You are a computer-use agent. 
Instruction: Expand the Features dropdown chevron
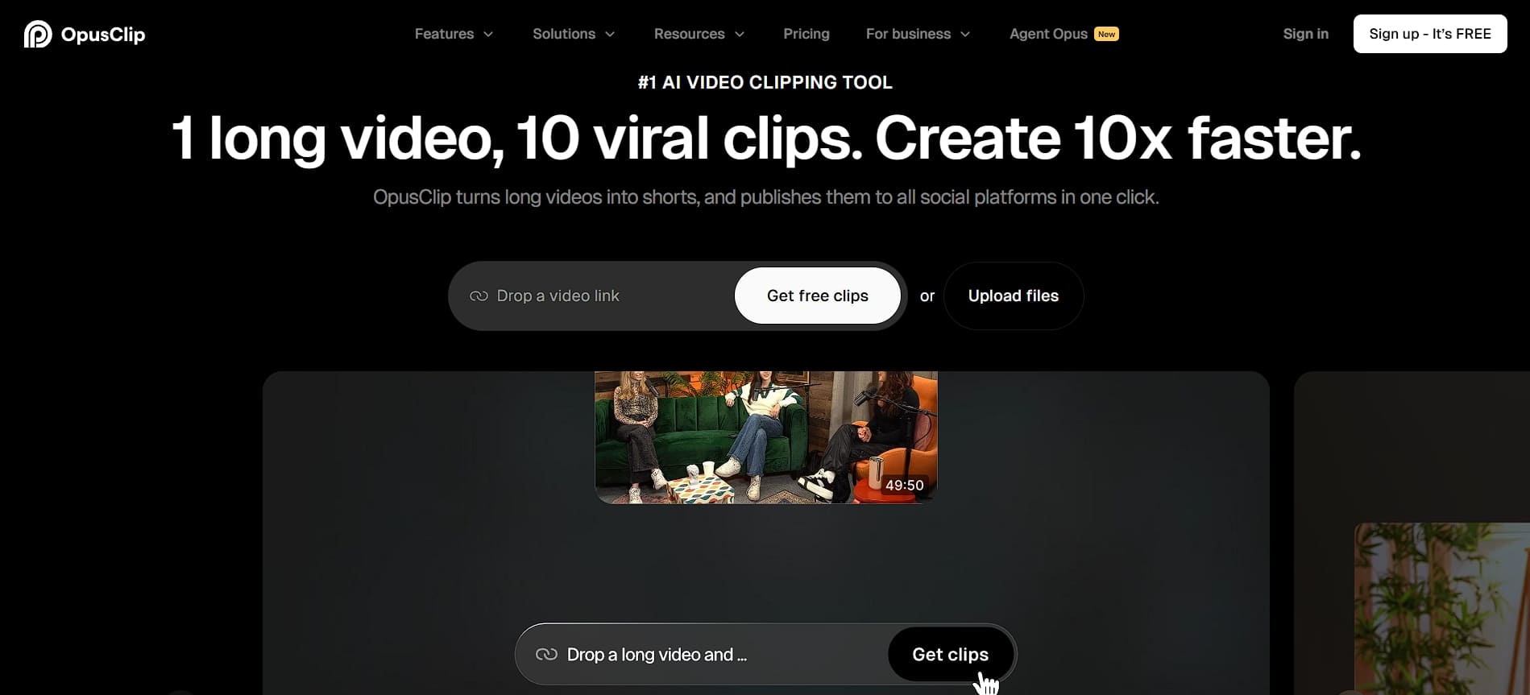tap(488, 34)
